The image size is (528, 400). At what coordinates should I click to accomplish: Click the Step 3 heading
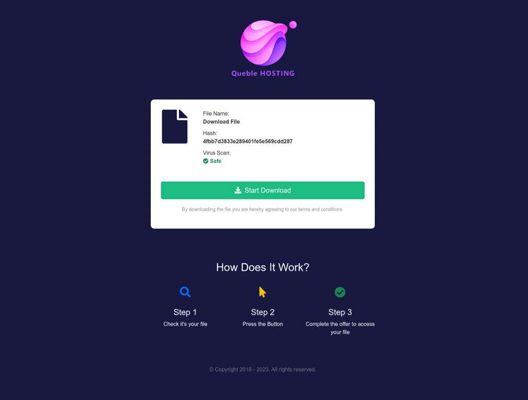[340, 312]
